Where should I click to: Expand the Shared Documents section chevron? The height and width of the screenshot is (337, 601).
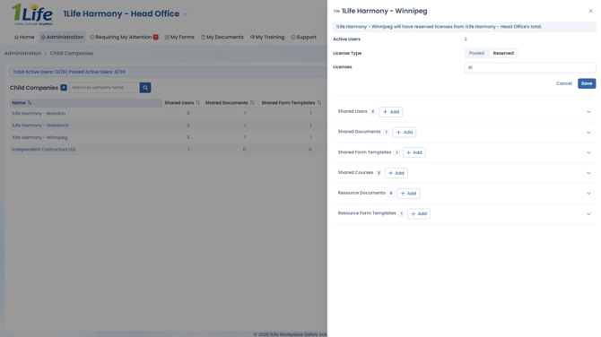(x=588, y=132)
